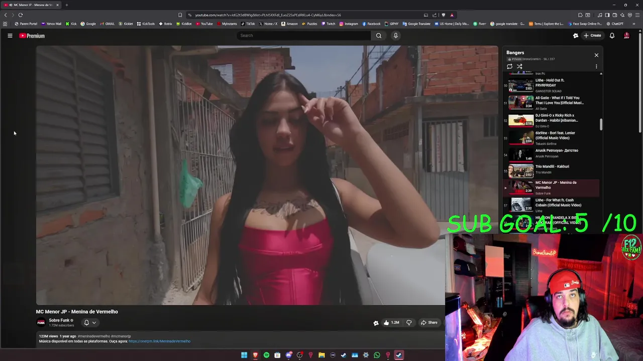The image size is (643, 361).
Task: Open the notifications bell in YouTube header
Action: [612, 36]
